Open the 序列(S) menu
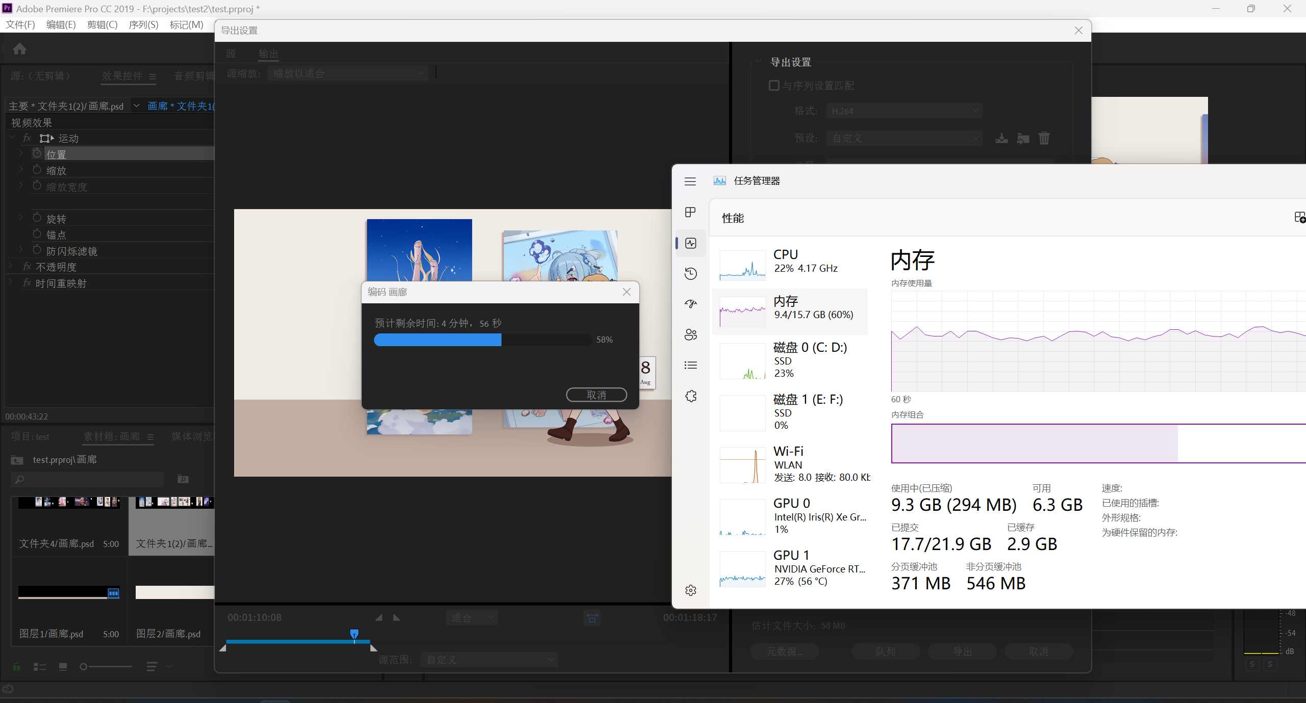This screenshot has width=1306, height=703. pos(143,24)
